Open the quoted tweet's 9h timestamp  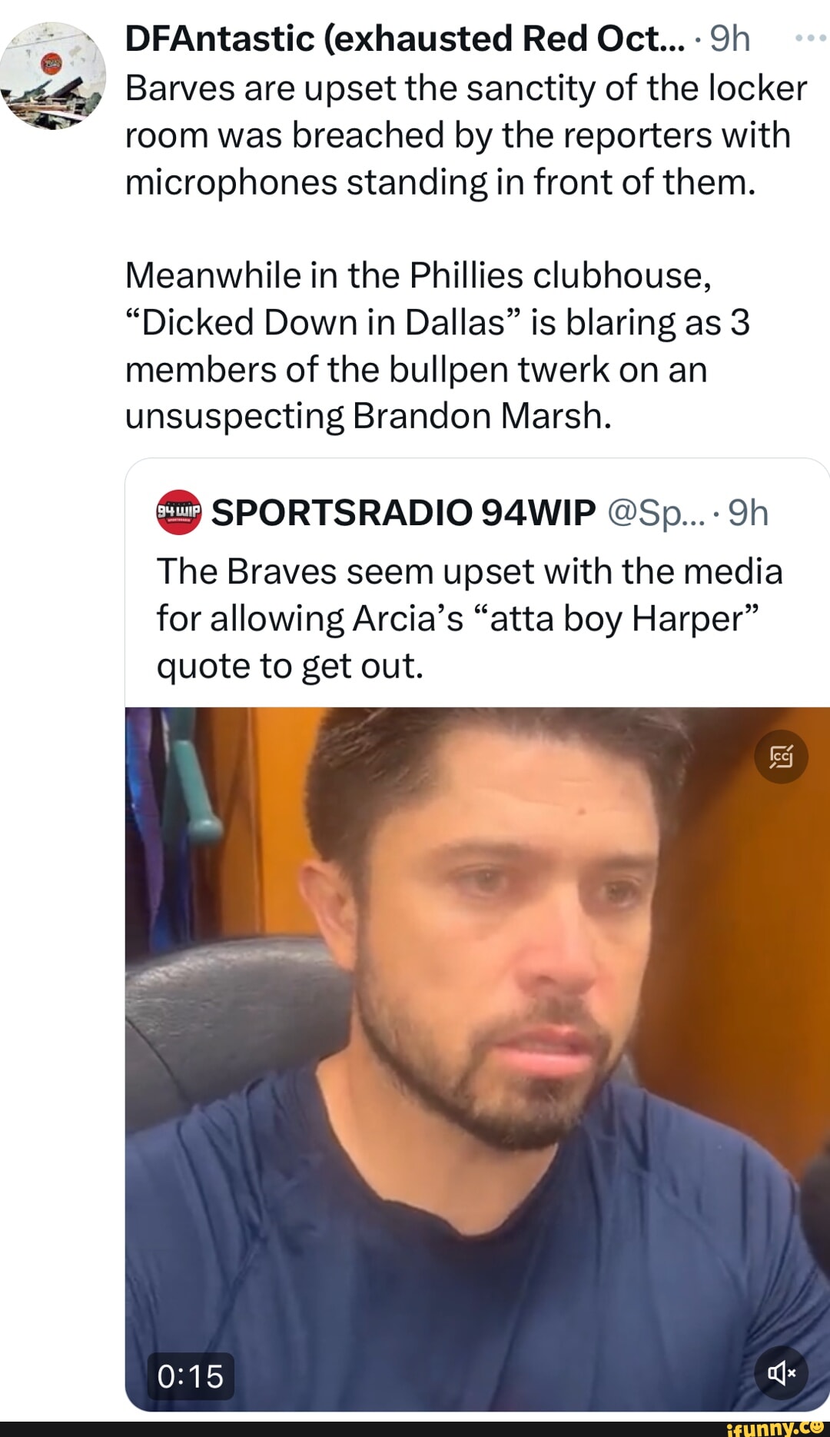(x=748, y=513)
